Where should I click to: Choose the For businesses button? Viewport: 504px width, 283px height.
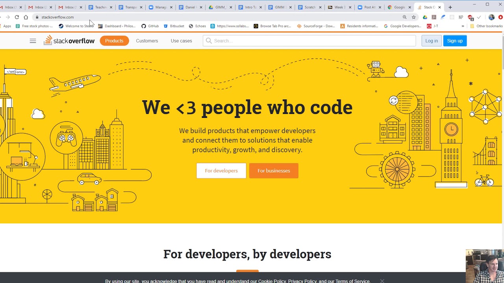tap(274, 171)
